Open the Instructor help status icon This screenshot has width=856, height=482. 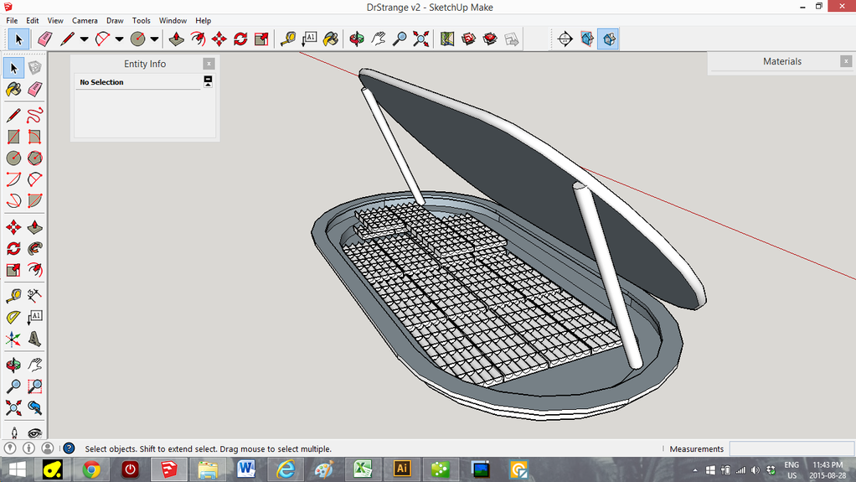point(69,448)
